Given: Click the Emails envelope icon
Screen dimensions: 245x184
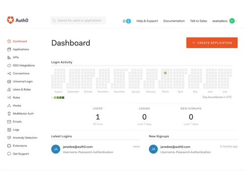Looking at the screenshot, I should click(x=9, y=122).
